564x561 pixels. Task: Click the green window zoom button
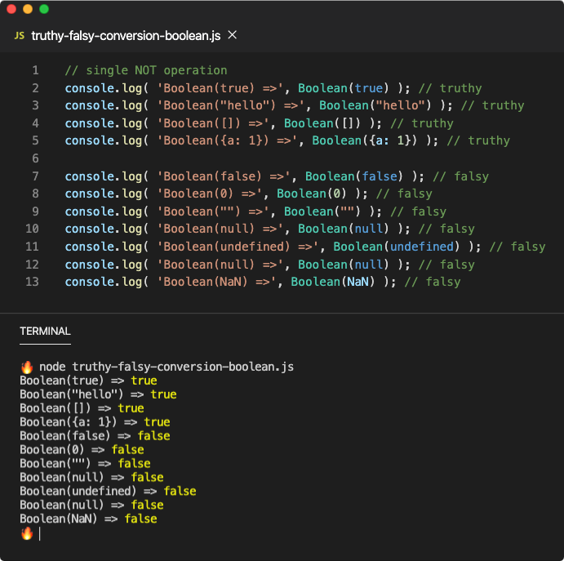[x=44, y=9]
